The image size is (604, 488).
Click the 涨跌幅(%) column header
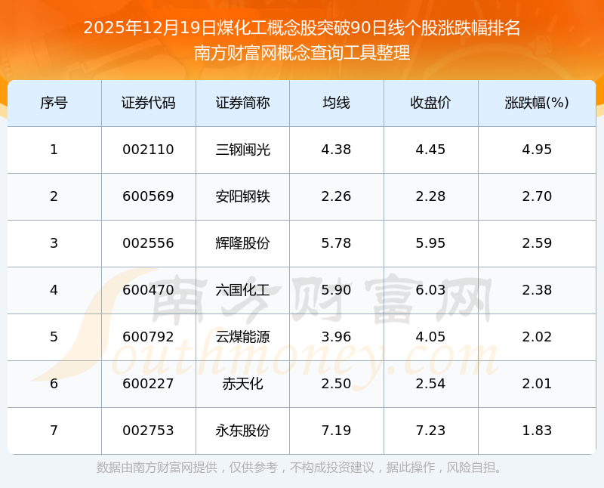(x=537, y=103)
